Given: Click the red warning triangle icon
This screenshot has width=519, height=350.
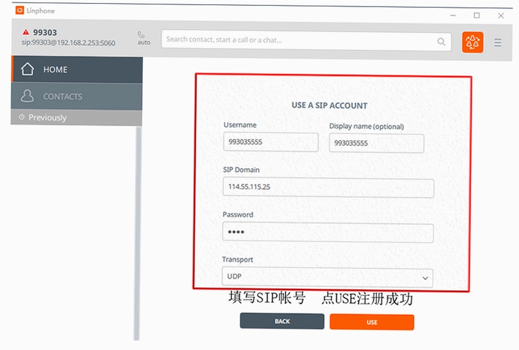Looking at the screenshot, I should (x=26, y=32).
